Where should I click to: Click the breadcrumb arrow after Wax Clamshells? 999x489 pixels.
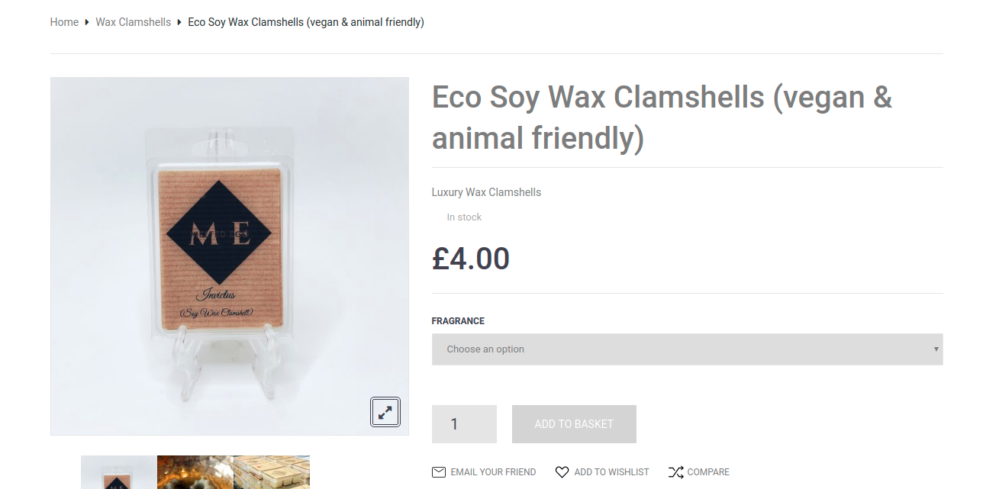(x=179, y=22)
